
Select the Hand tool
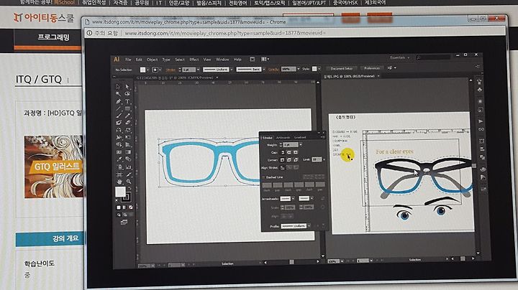tap(119, 182)
